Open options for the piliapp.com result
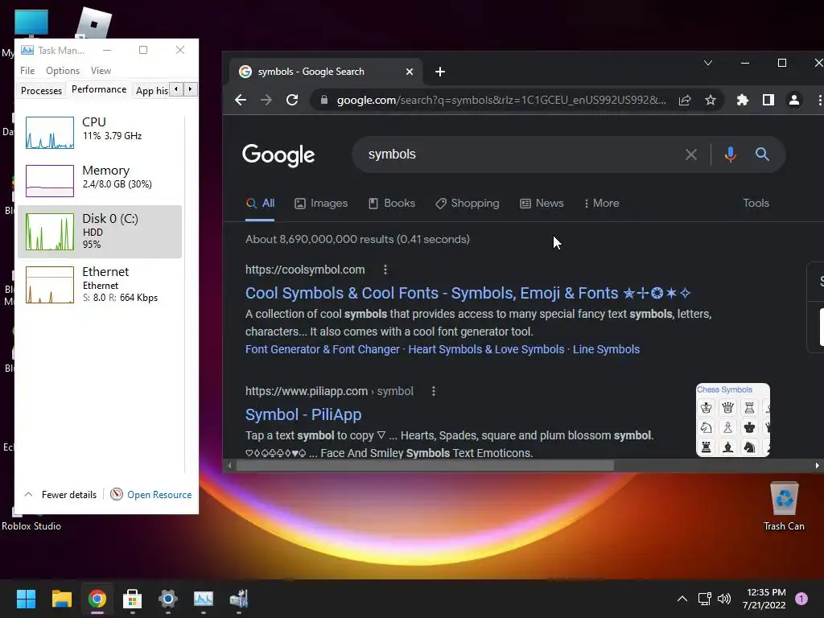The height and width of the screenshot is (618, 824). point(434,391)
